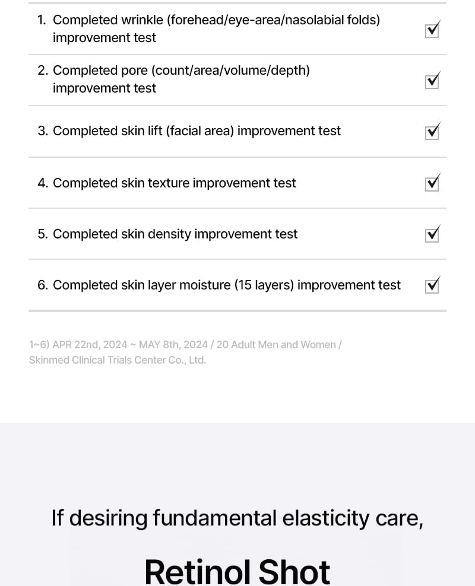
Task: Select 'Completed skin density improvement test' text
Action: pyautogui.click(x=175, y=234)
